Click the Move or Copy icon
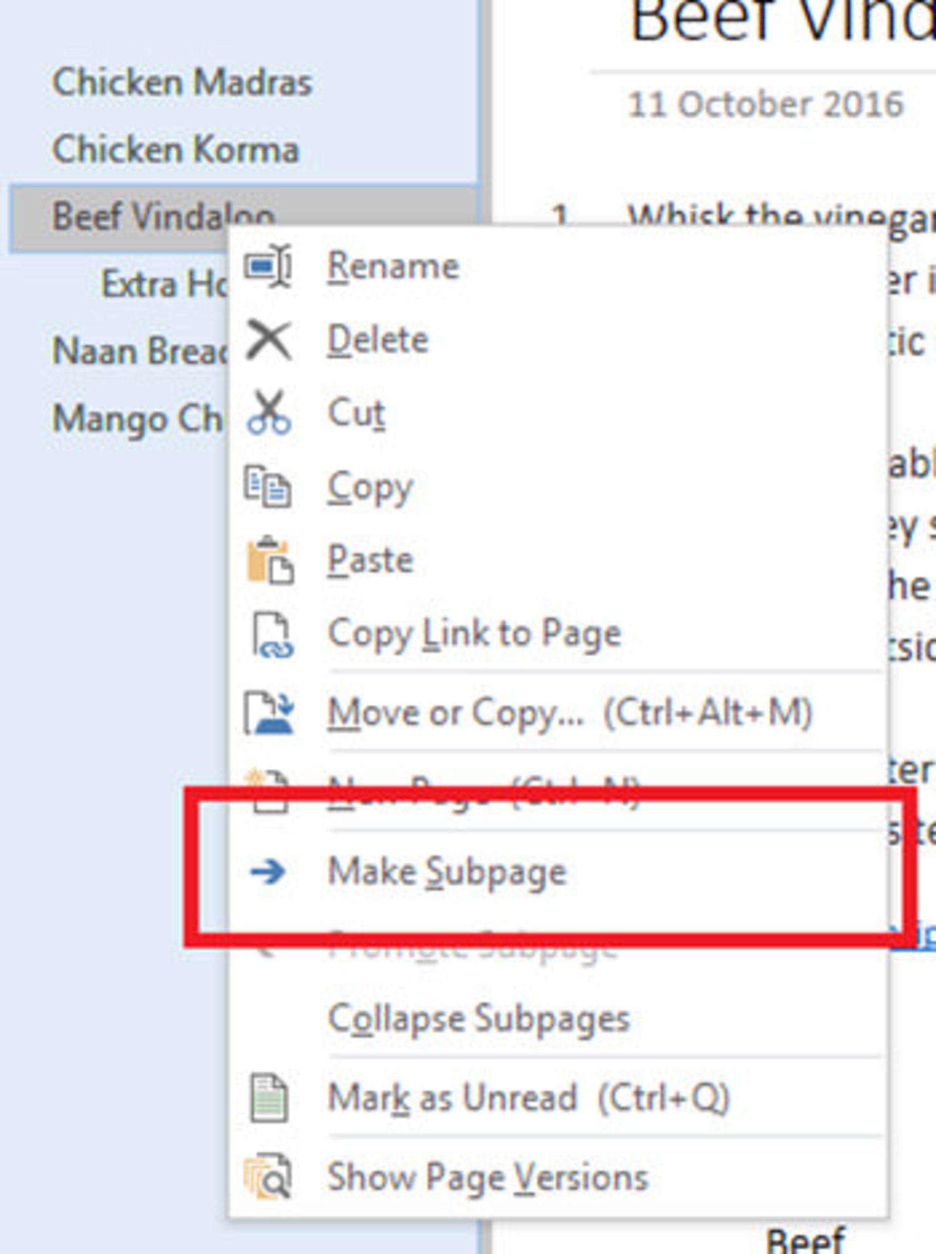Image resolution: width=936 pixels, height=1254 pixels. 269,713
